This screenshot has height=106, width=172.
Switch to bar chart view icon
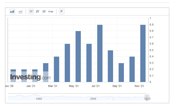tap(12, 12)
